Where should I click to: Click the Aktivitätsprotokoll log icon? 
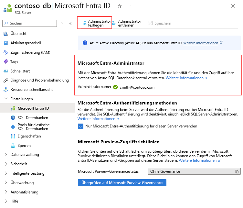[x=6, y=43]
